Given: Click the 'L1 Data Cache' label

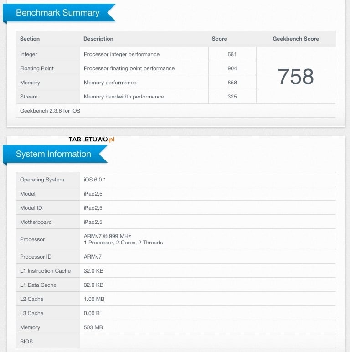Looking at the screenshot, I should click(x=38, y=285).
